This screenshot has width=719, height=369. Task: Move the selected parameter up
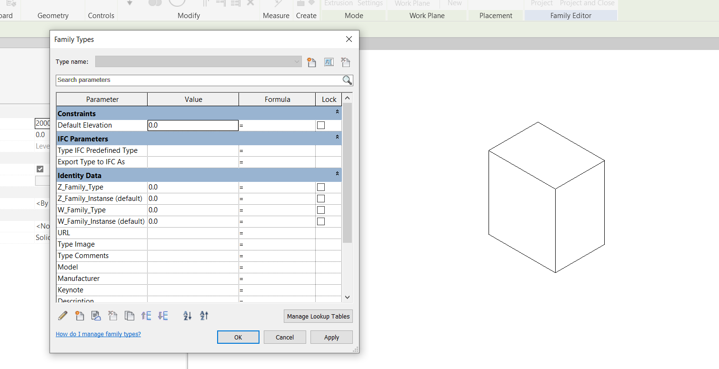[x=146, y=316]
